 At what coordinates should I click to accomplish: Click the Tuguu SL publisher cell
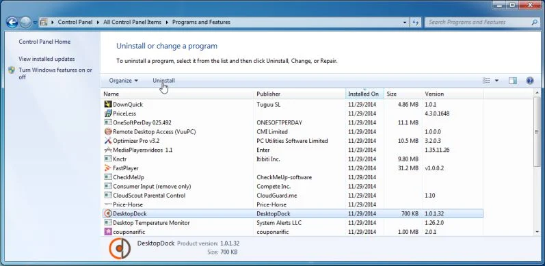pyautogui.click(x=268, y=105)
